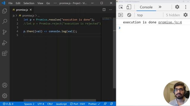
Task: Click the 5 hidden messages label
Action: click(x=173, y=15)
